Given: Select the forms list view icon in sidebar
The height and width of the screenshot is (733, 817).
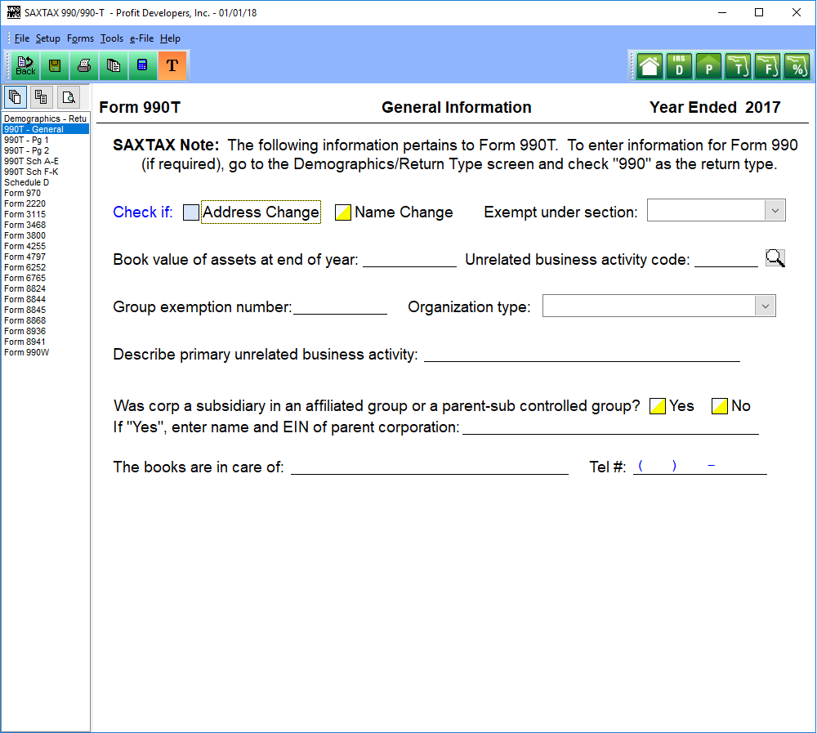Looking at the screenshot, I should (x=15, y=97).
